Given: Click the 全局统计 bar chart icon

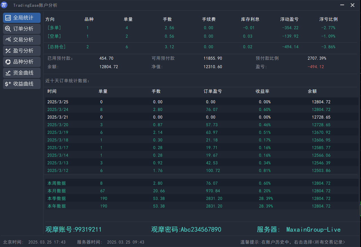Looking at the screenshot, I should tap(8, 18).
